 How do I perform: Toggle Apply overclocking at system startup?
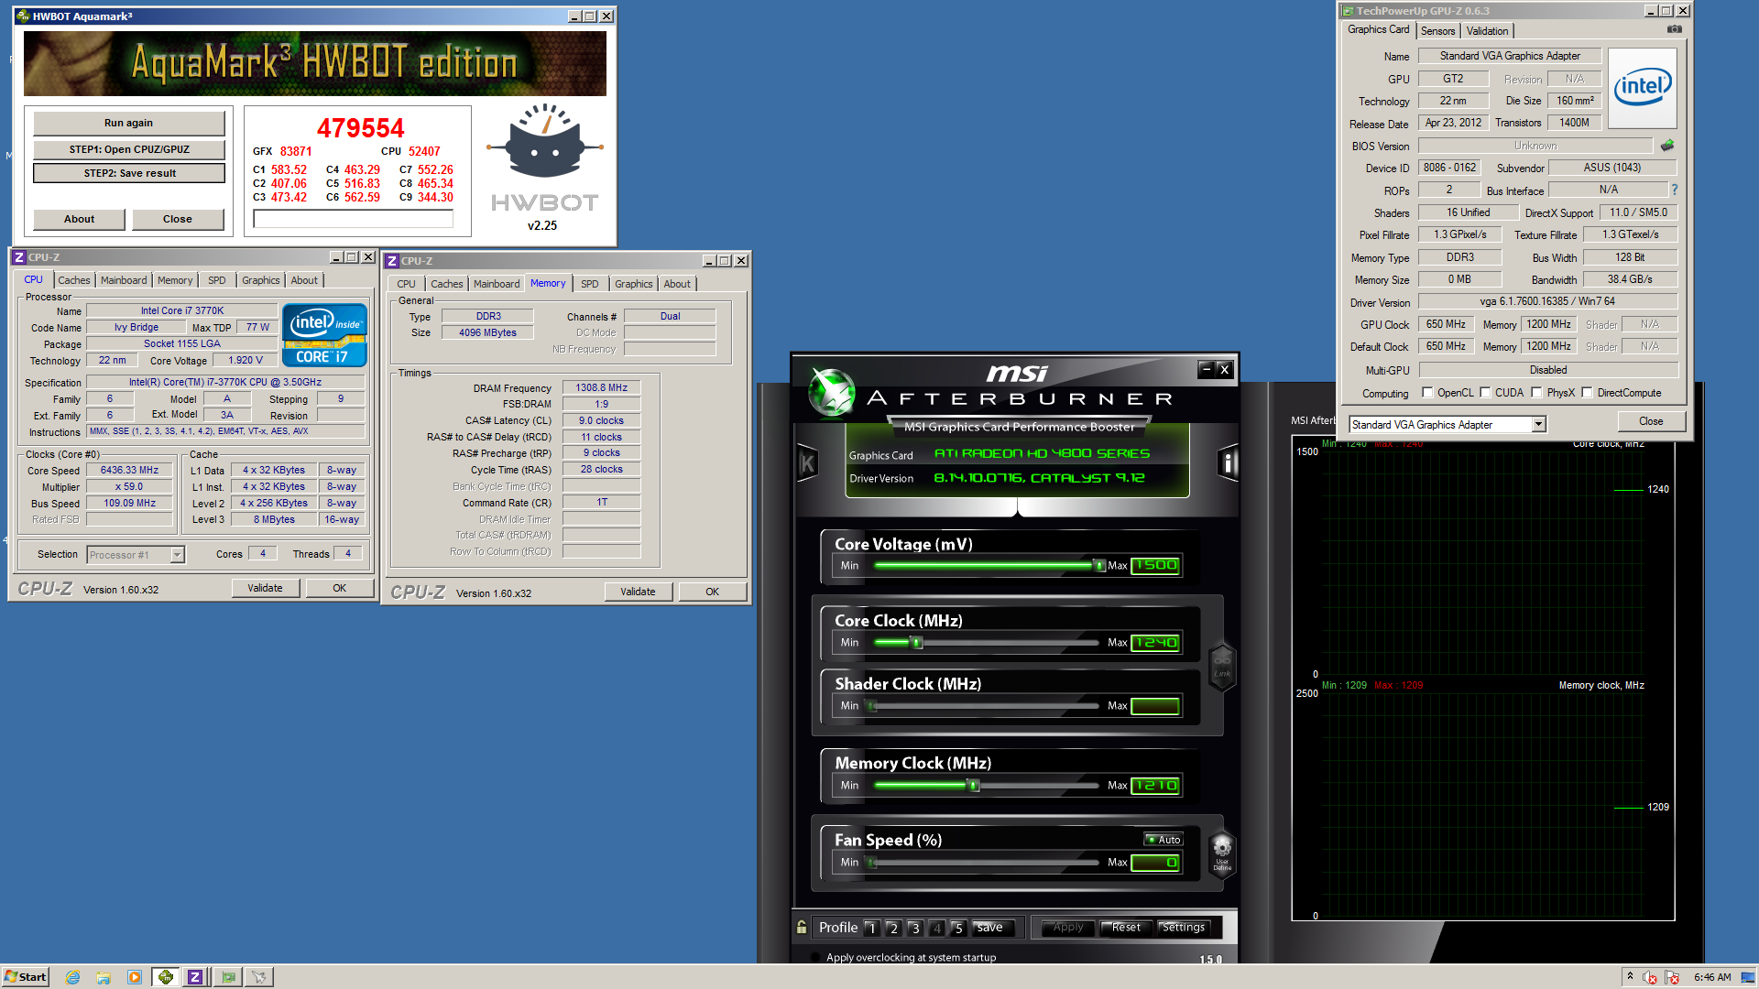(x=815, y=958)
